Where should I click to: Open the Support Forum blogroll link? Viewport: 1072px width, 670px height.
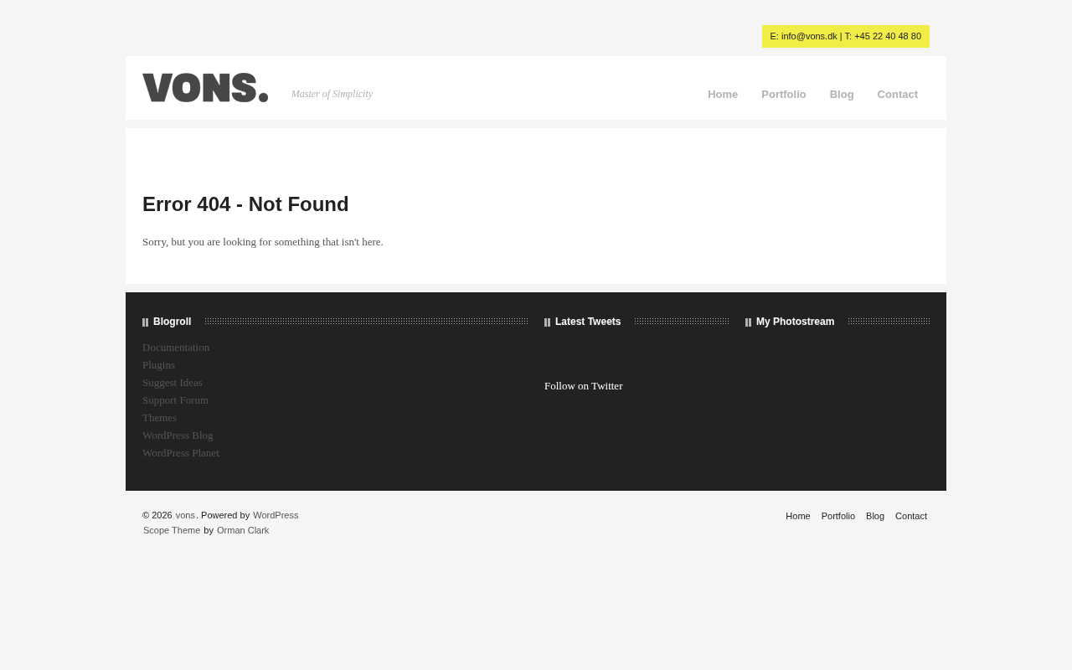pyautogui.click(x=175, y=400)
